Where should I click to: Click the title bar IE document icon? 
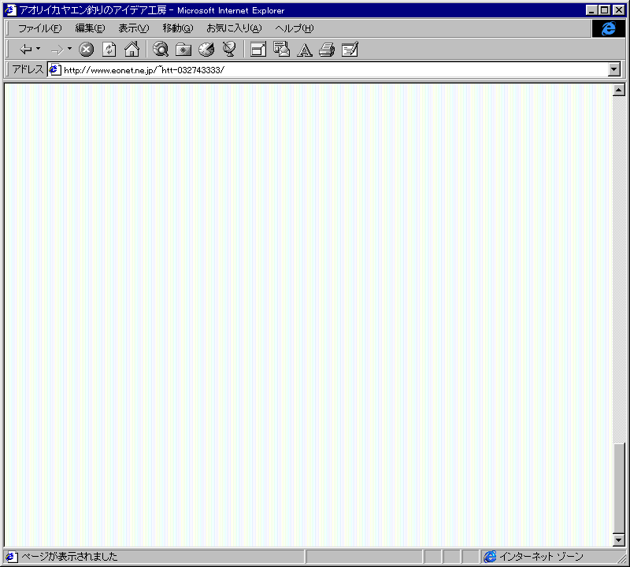[10, 10]
